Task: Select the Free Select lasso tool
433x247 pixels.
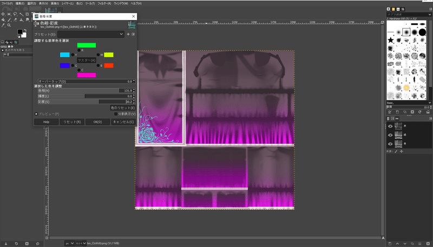Action: (15, 15)
